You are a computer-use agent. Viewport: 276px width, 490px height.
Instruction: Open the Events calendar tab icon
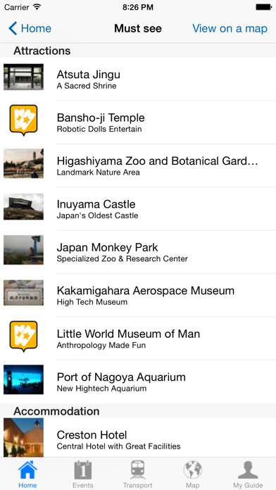click(83, 470)
